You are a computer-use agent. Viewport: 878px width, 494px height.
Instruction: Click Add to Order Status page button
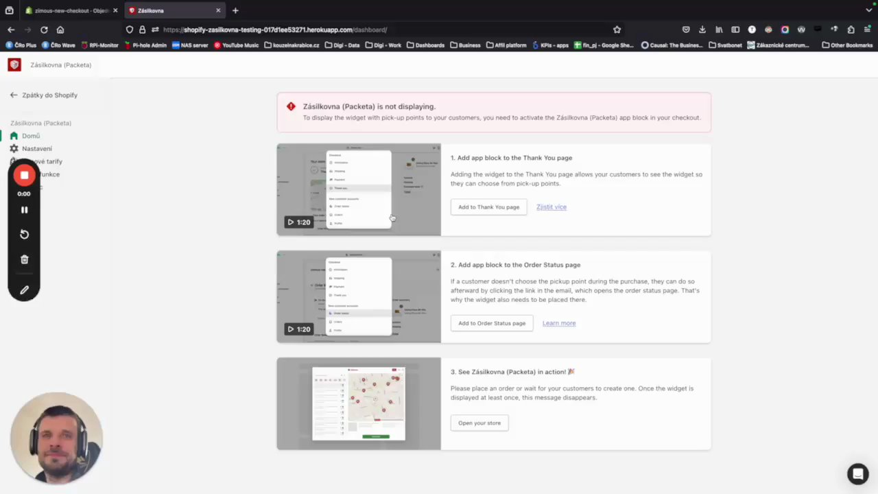[492, 323]
